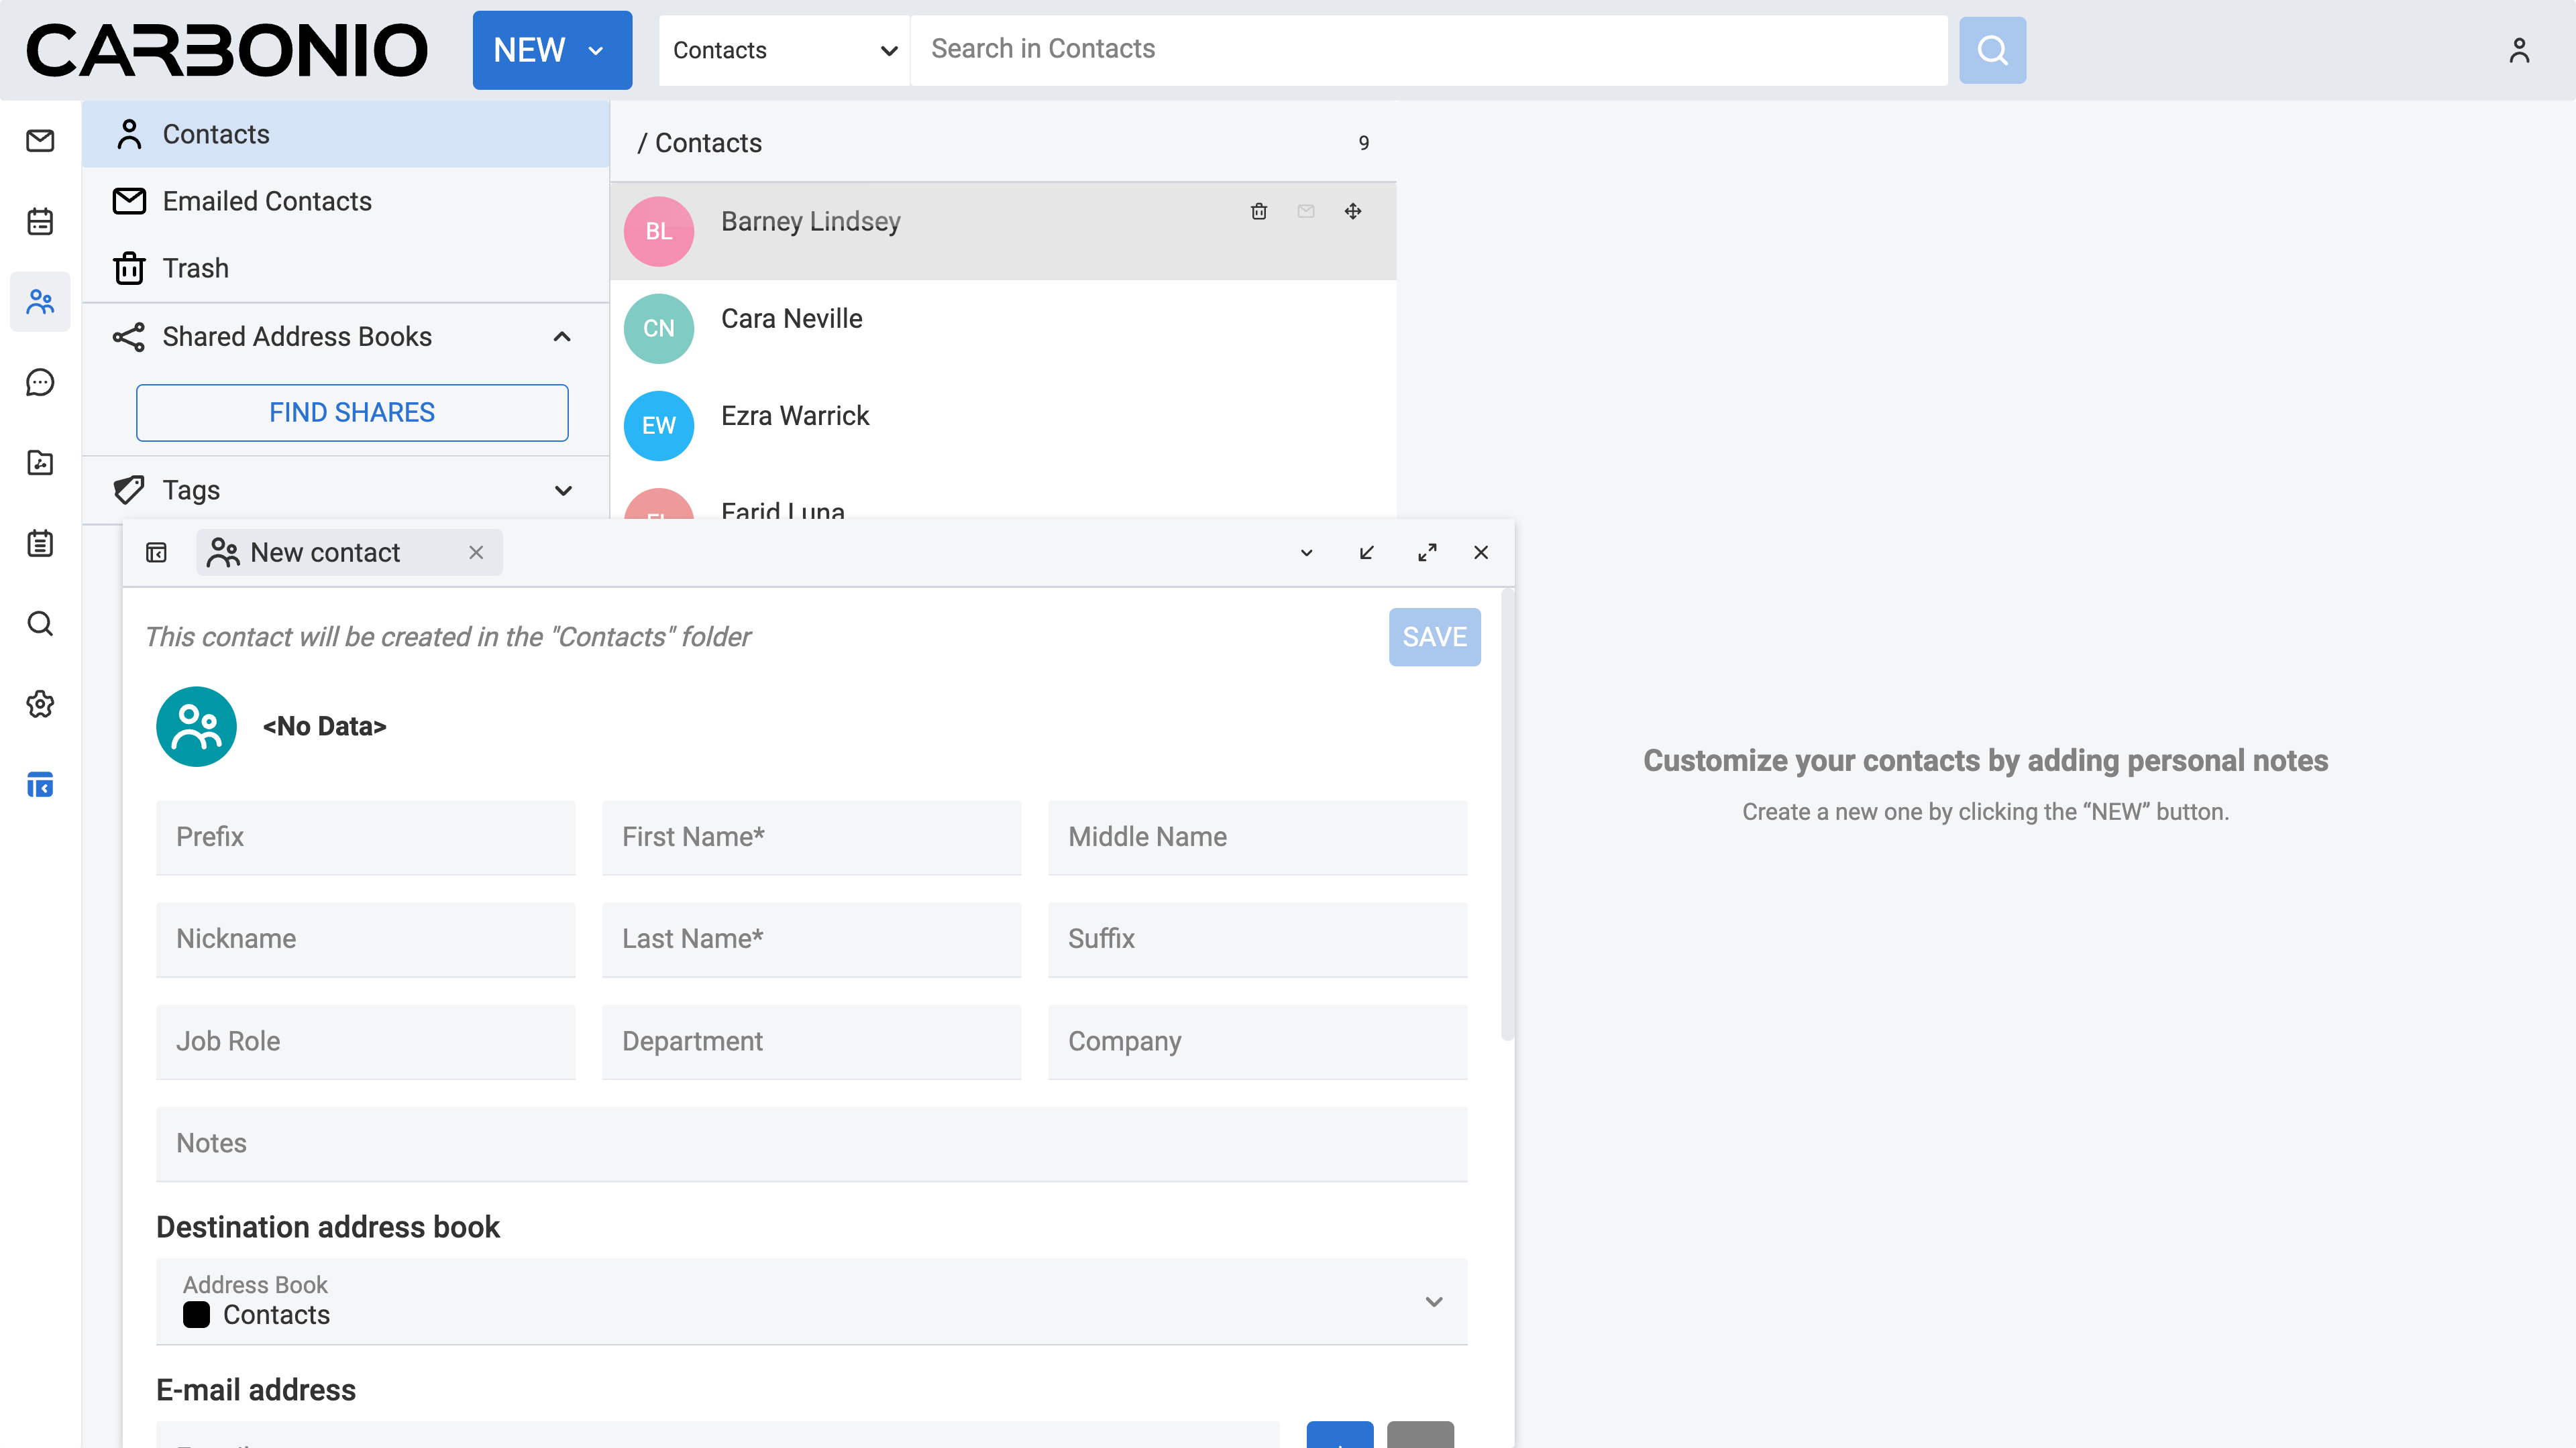The image size is (2576, 1448).
Task: Collapse Shared Address Books section
Action: [562, 337]
